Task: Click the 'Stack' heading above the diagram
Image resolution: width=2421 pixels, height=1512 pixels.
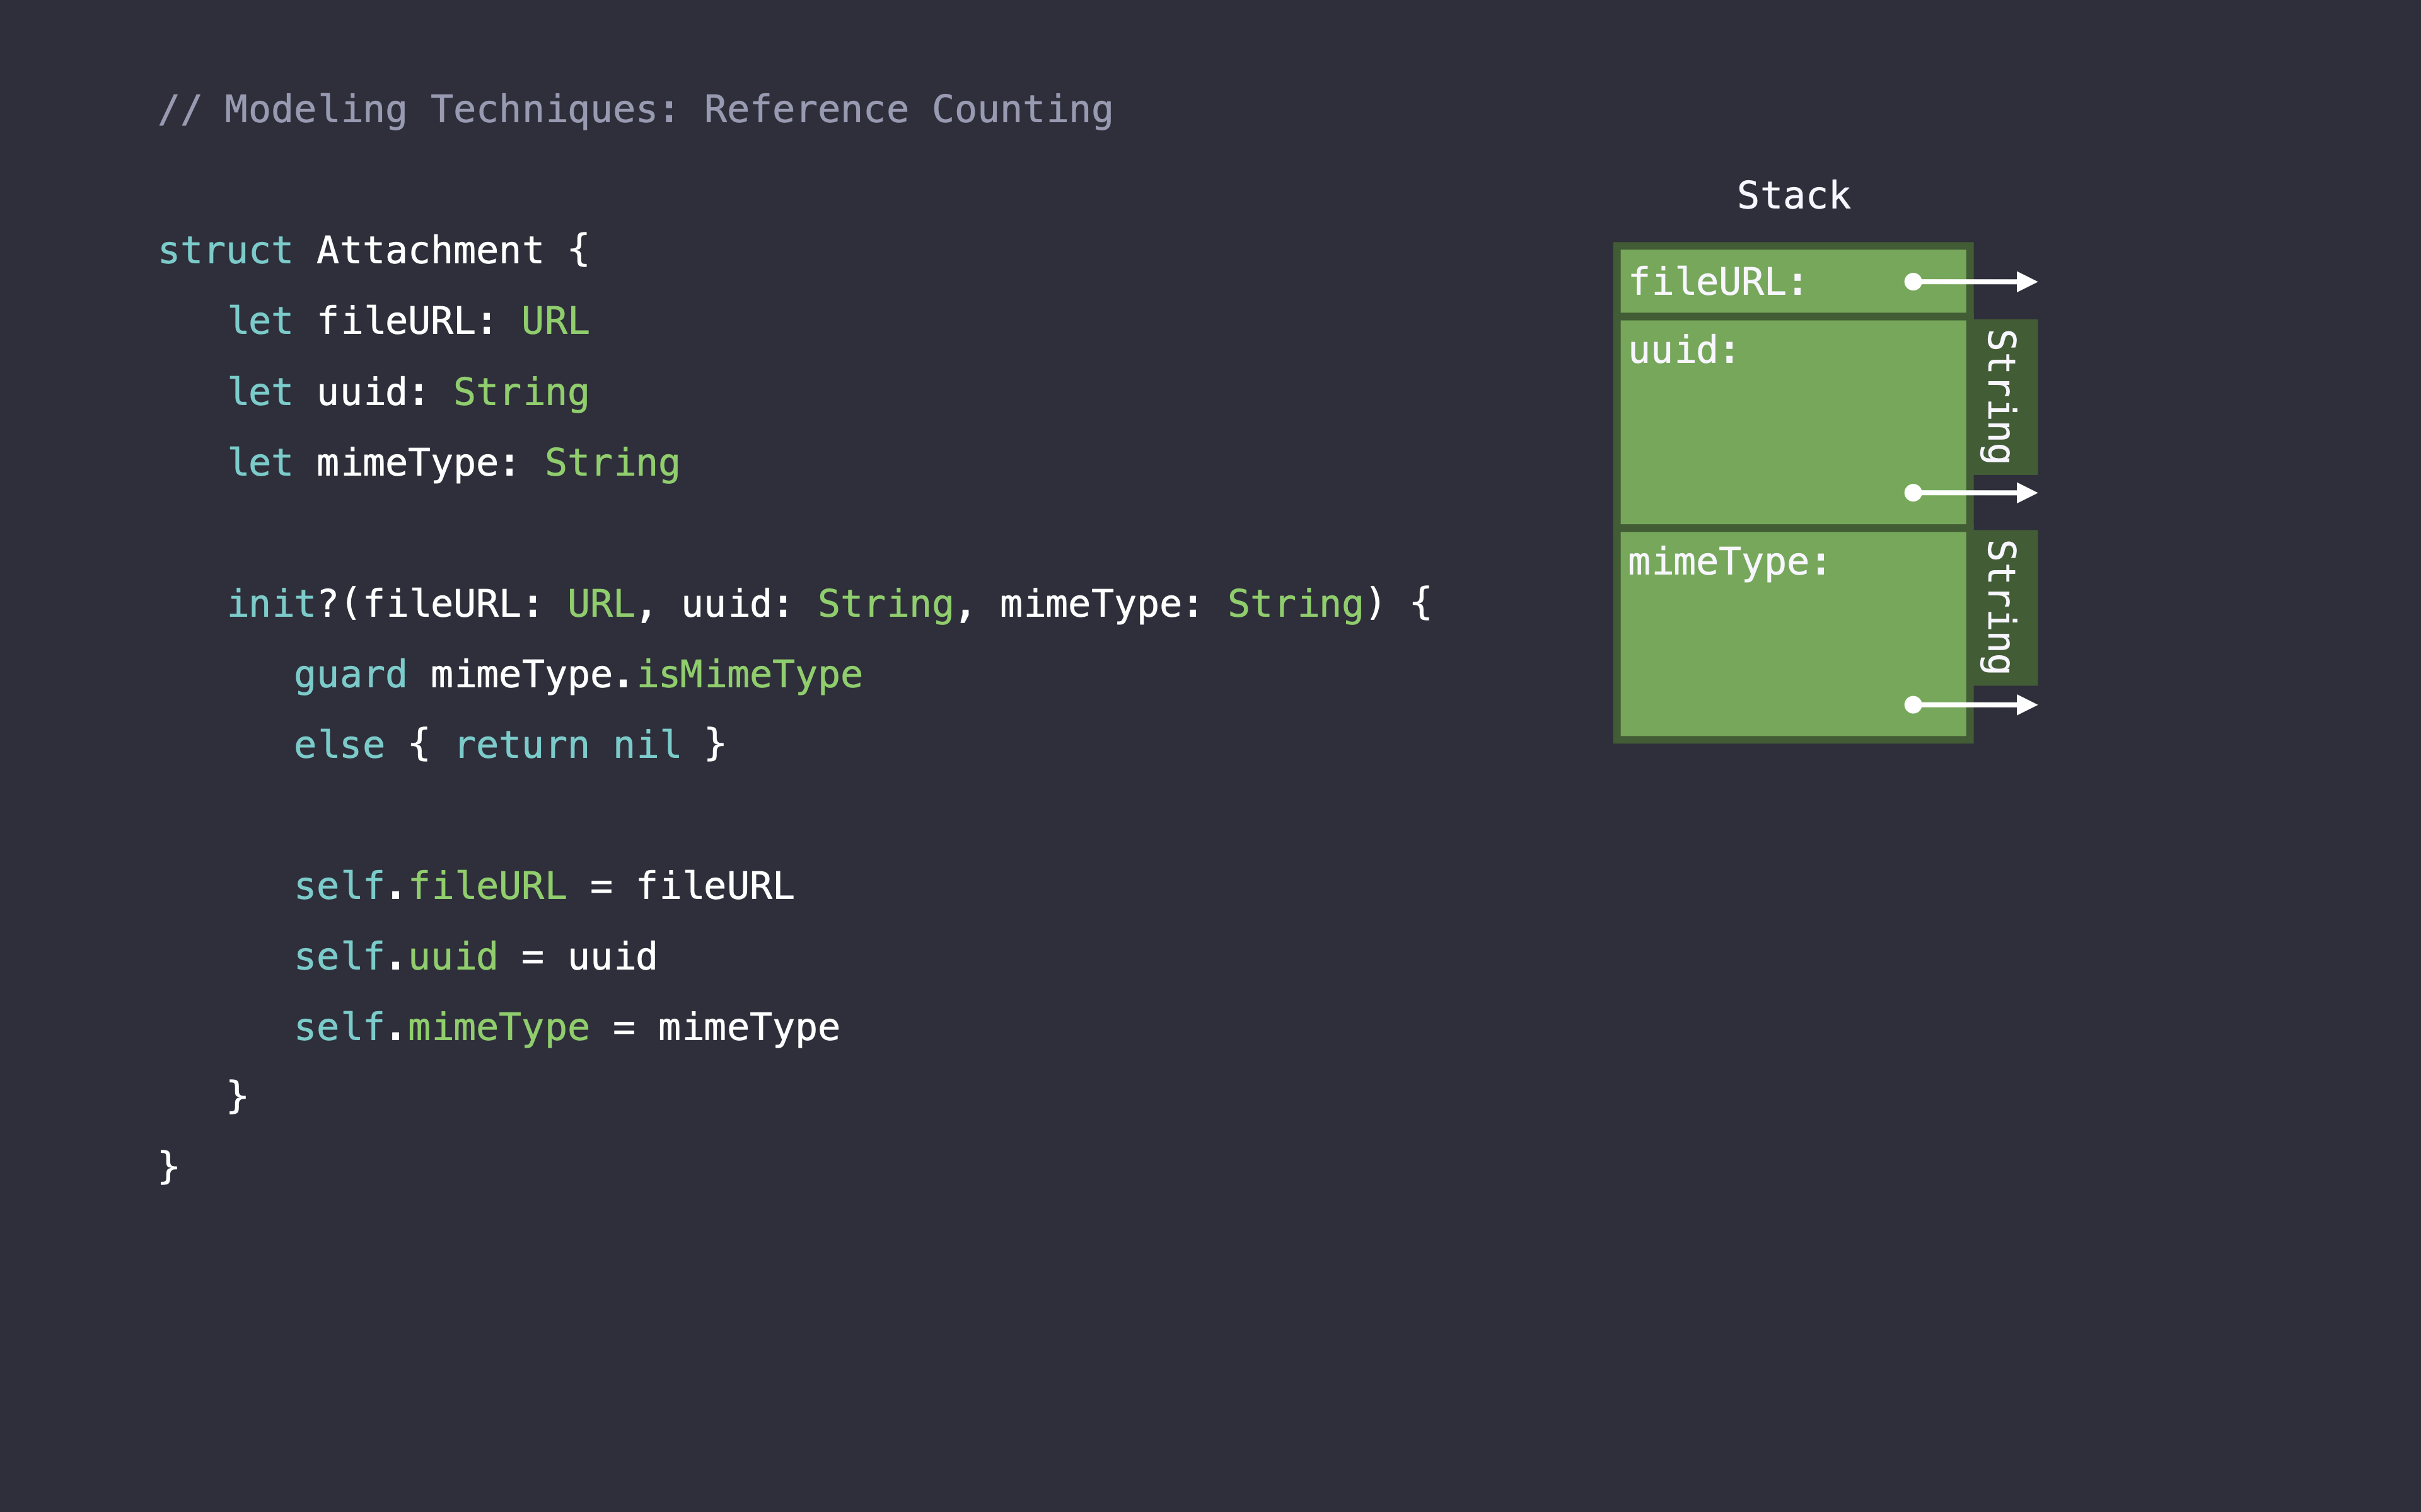Action: tap(1794, 196)
